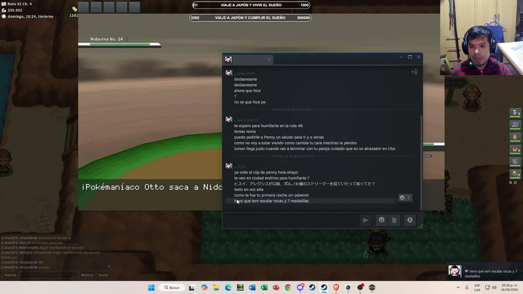
Task: Click the streamer webcam thumbnail
Action: point(481,38)
